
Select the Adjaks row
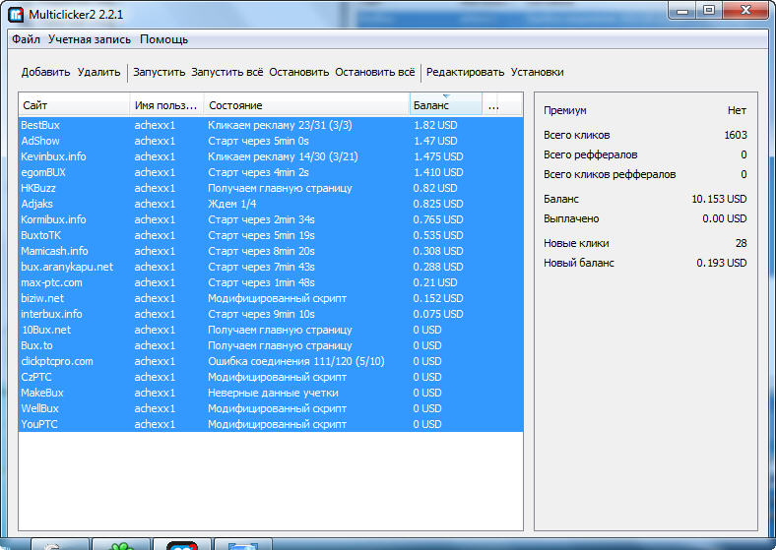point(271,204)
